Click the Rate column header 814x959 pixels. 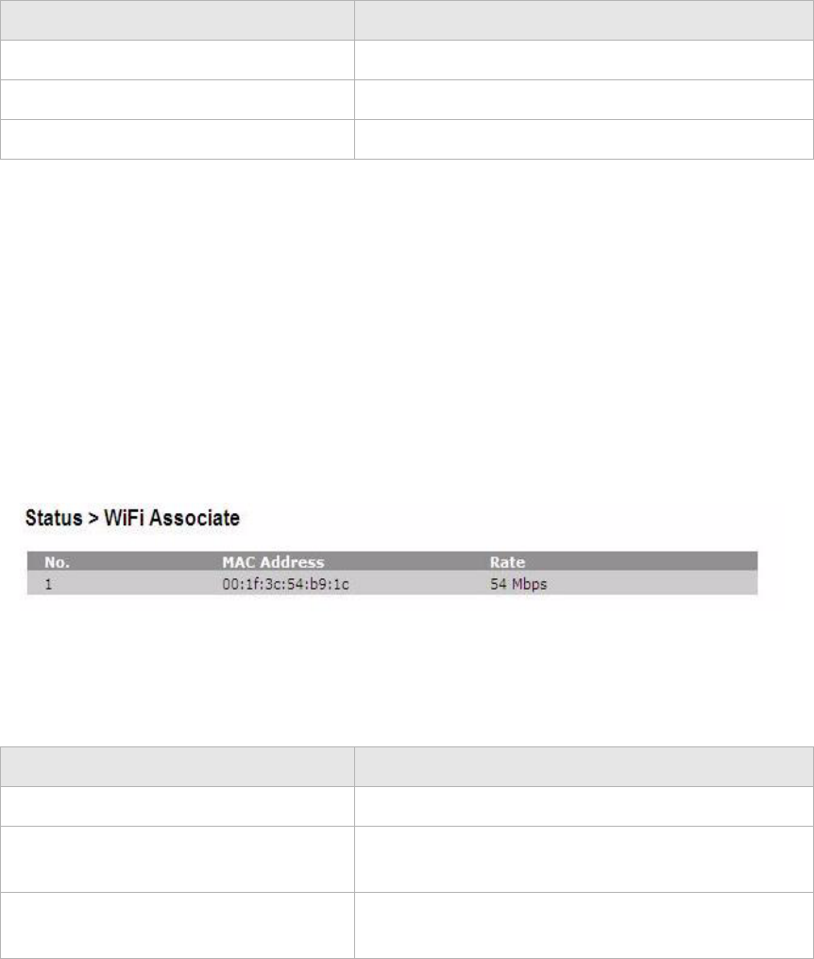click(x=507, y=562)
